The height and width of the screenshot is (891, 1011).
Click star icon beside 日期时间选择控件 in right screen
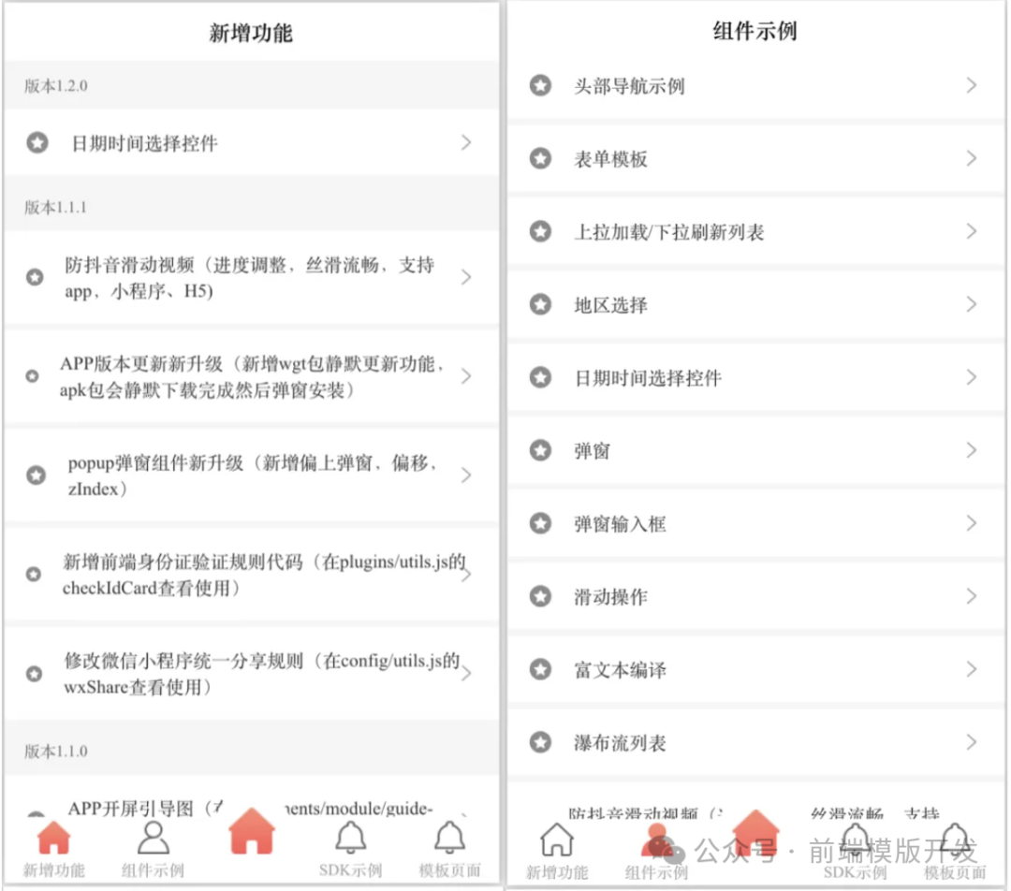(540, 377)
